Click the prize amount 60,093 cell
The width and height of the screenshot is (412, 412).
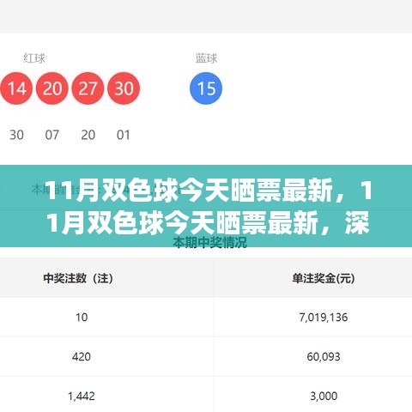click(x=324, y=356)
